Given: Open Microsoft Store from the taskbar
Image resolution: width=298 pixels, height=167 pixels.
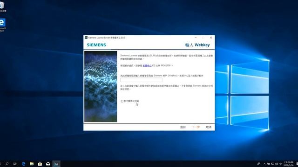Looking at the screenshot, I should 40,164.
